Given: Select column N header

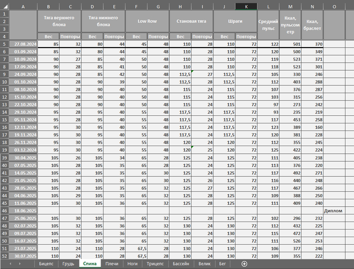Looking at the screenshot, I should click(313, 7).
